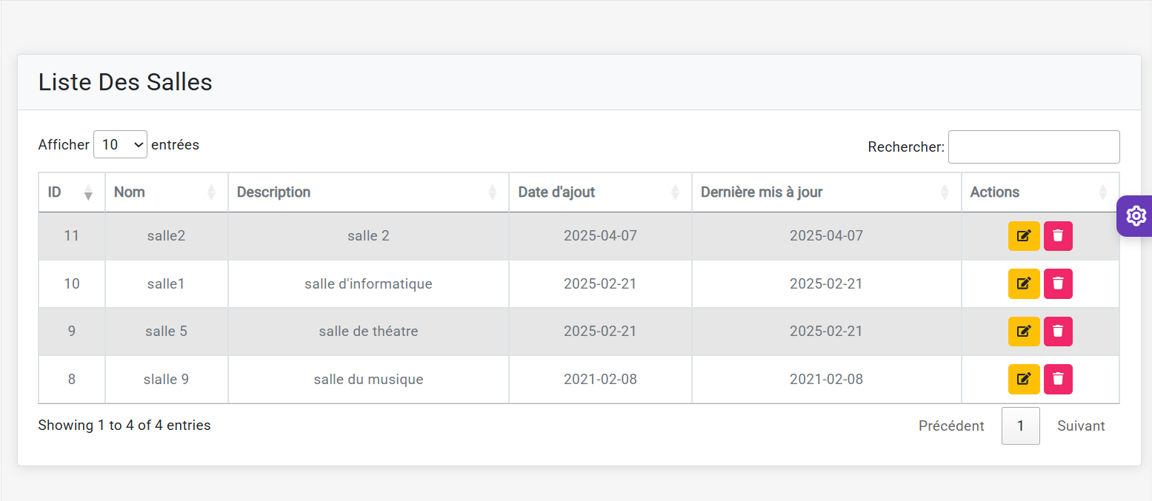Screen dimensions: 1152x501
Task: Edit the salle2 row with pencil icon
Action: point(1023,236)
